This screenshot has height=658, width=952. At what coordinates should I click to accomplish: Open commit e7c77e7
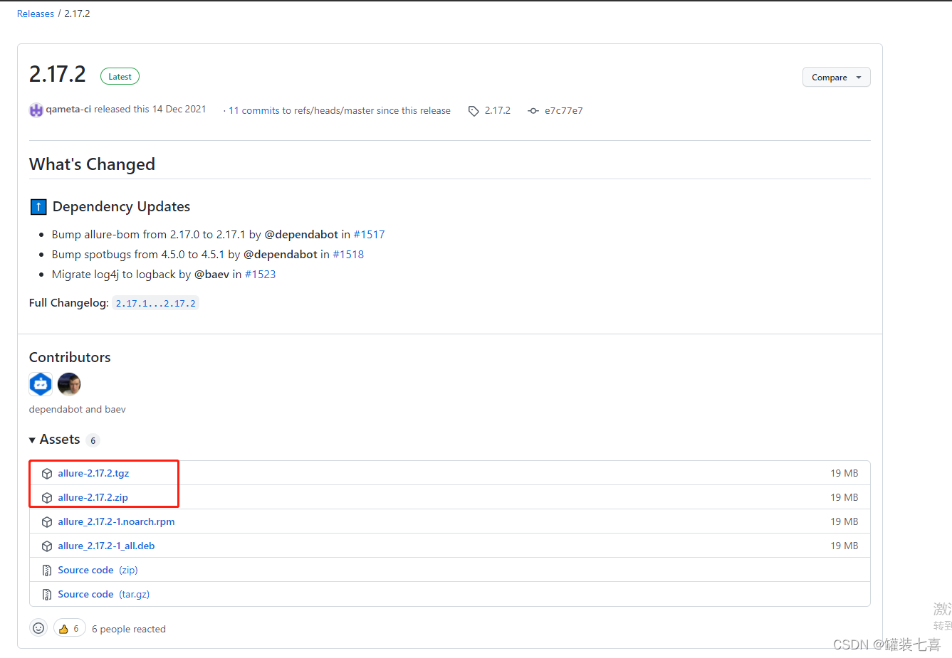(x=564, y=111)
